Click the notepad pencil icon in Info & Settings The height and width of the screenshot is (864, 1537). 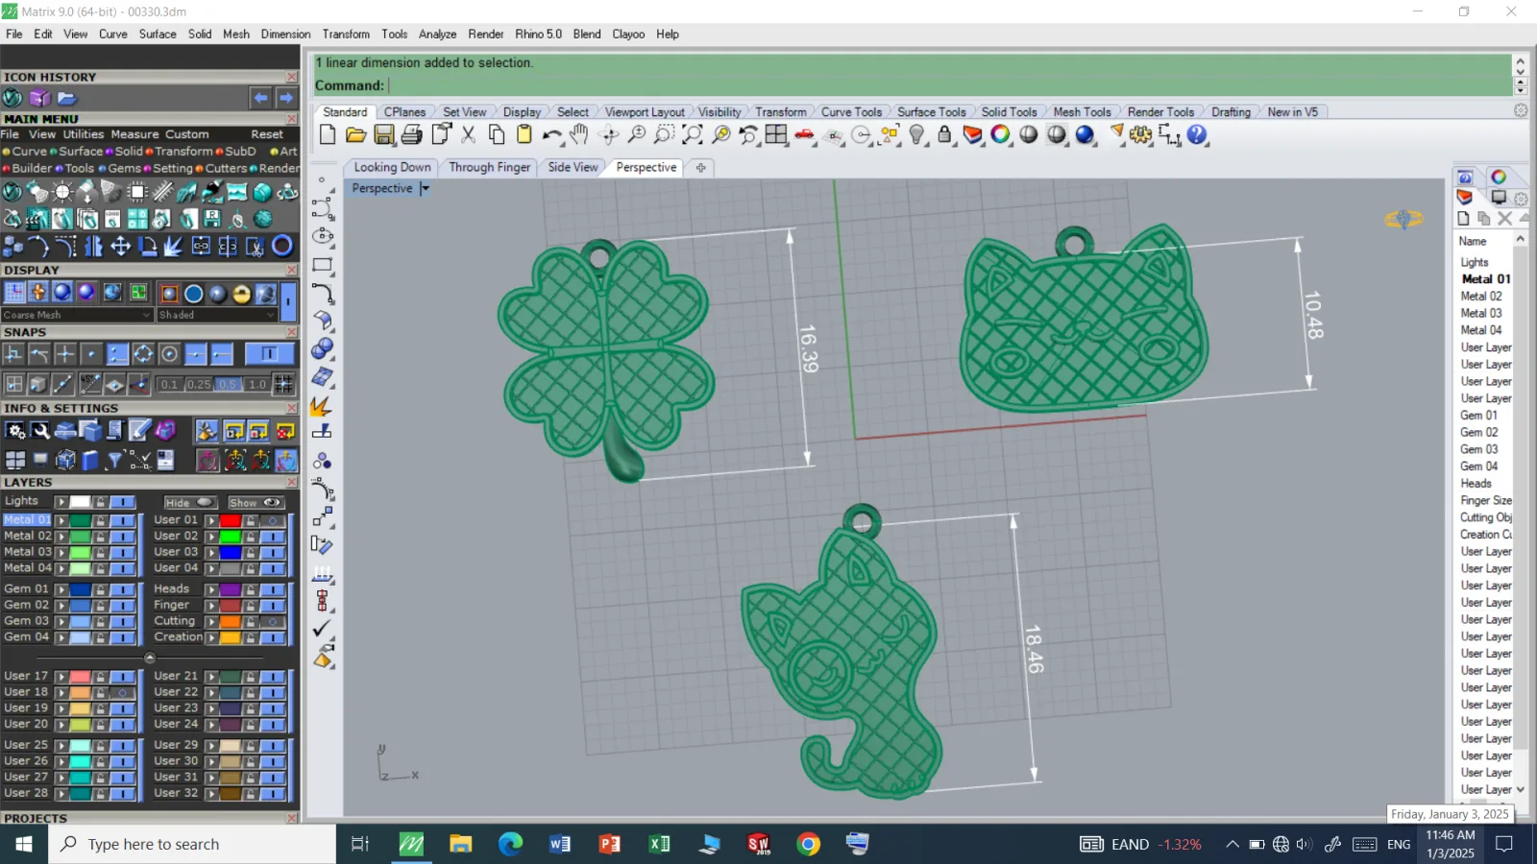[x=140, y=430]
